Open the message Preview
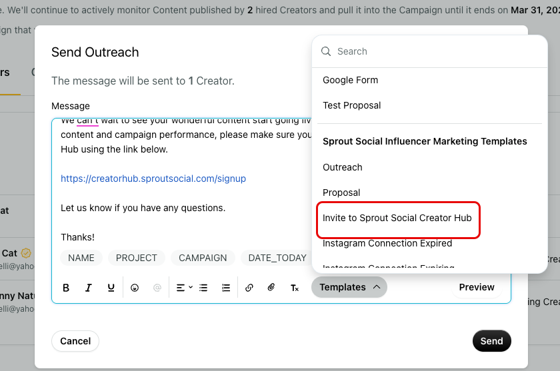Image resolution: width=560 pixels, height=371 pixels. point(477,287)
